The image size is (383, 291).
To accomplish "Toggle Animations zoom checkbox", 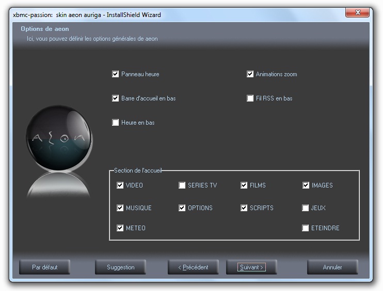I will pos(250,74).
